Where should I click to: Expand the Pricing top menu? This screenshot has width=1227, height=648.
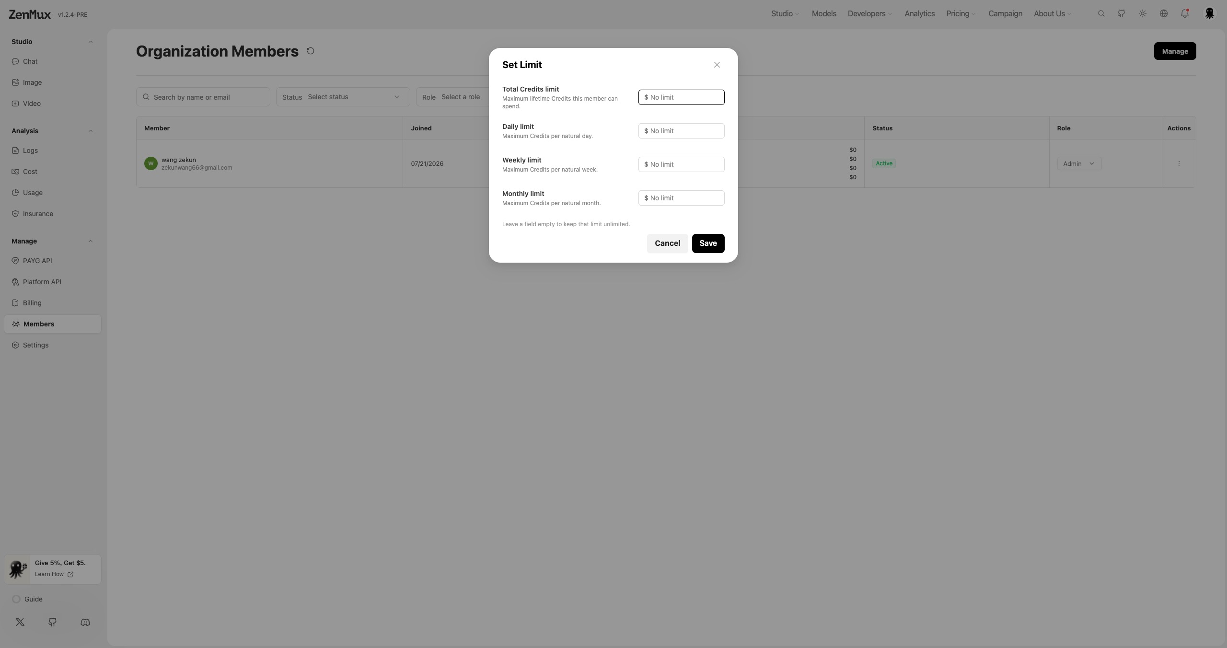[x=961, y=13]
